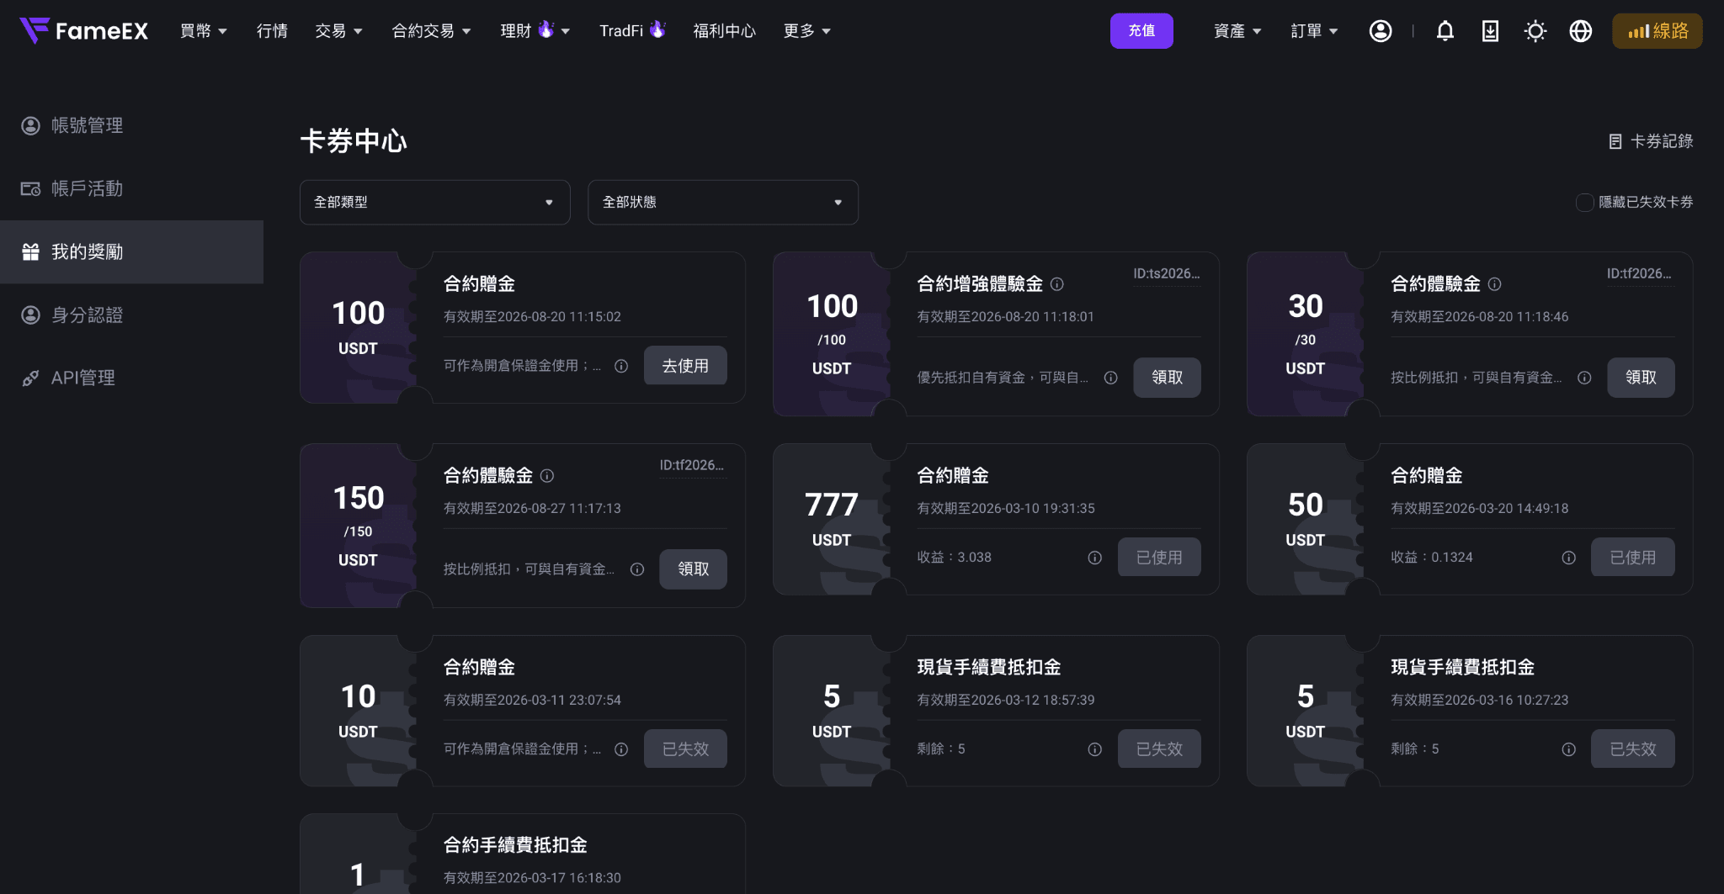Click the 777 USDT coupon amount

(x=832, y=505)
